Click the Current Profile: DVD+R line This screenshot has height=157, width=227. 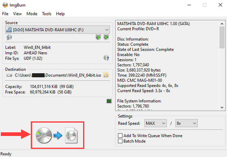click(x=138, y=29)
